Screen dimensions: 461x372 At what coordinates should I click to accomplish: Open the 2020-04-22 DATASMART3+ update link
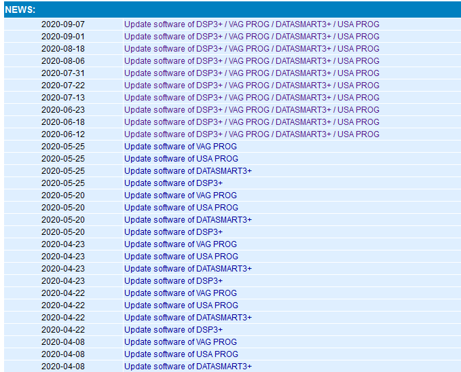point(188,317)
